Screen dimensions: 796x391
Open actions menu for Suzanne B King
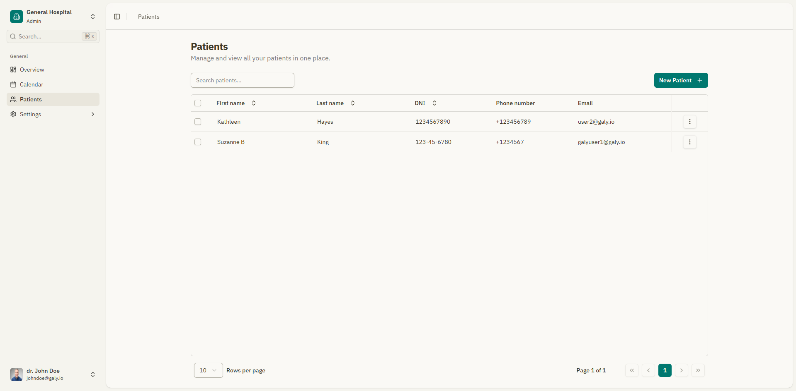click(689, 142)
